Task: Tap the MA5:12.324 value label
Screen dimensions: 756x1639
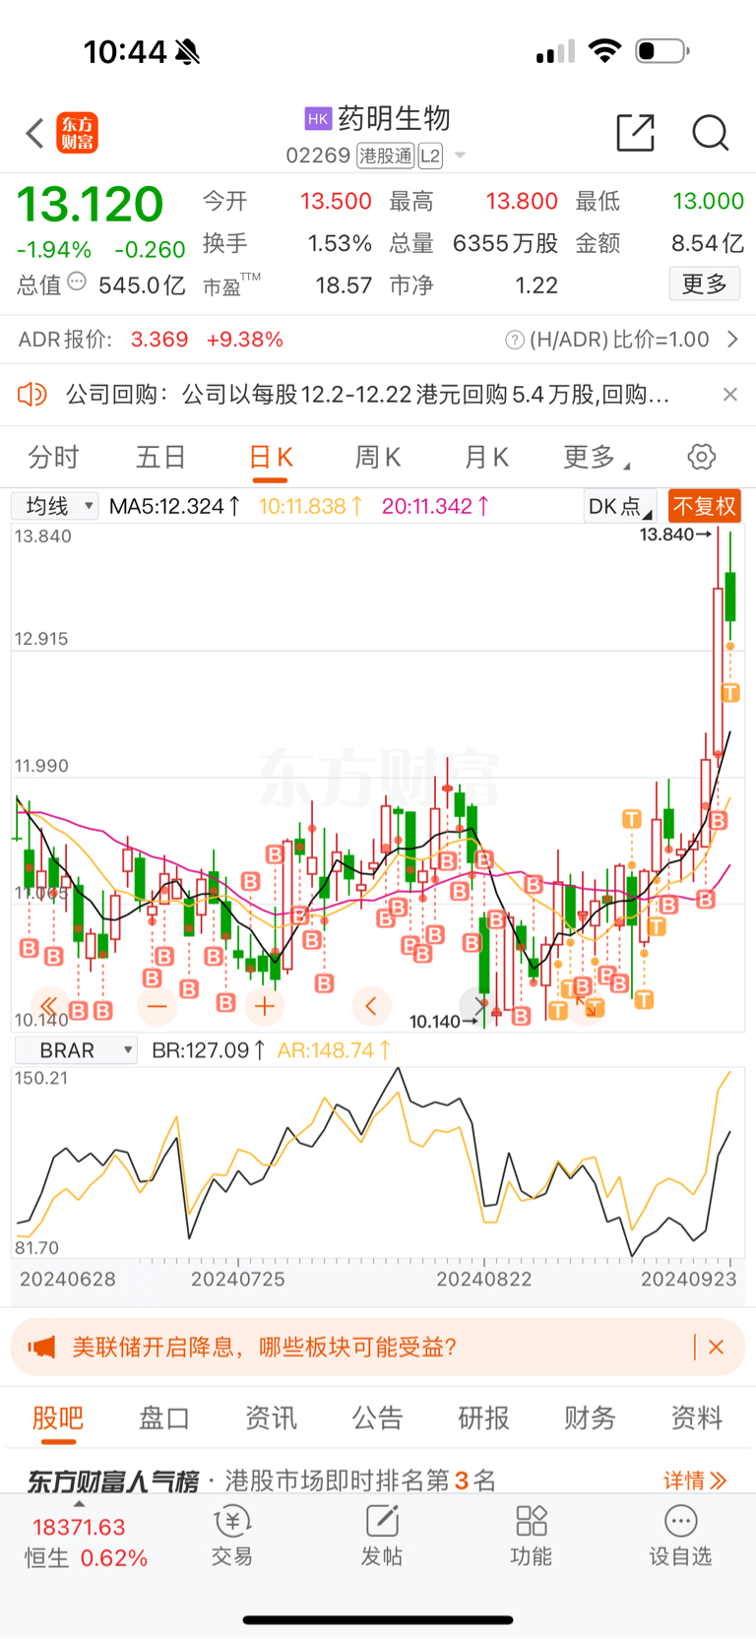Action: (x=174, y=506)
